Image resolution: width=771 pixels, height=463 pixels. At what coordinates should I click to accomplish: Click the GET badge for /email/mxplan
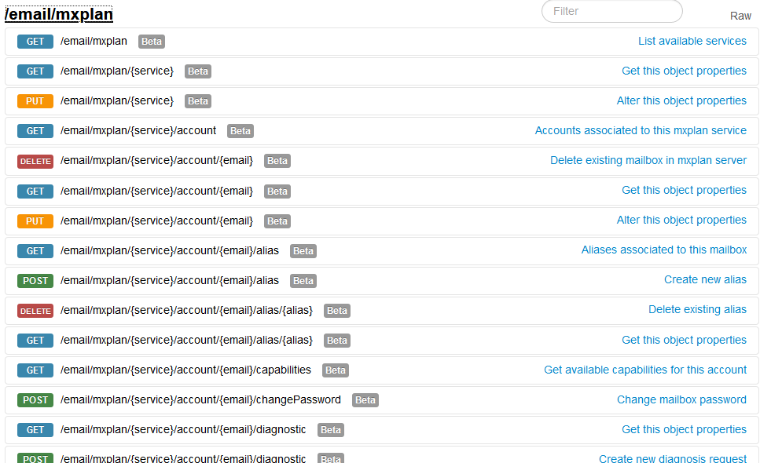35,42
